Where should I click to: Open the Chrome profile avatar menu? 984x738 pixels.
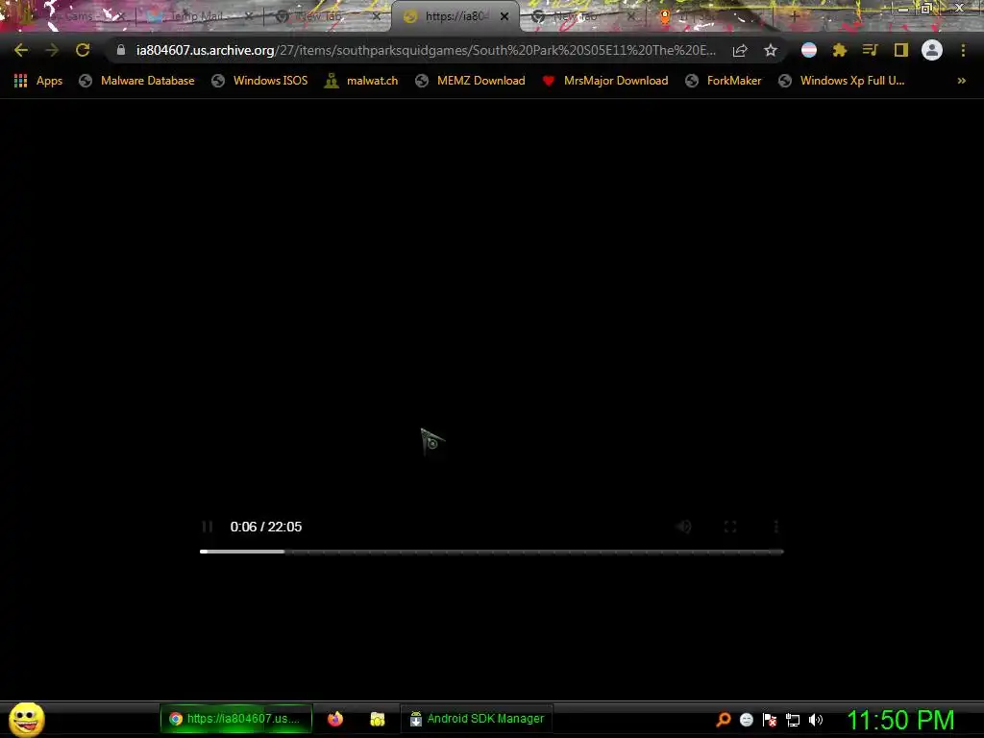pyautogui.click(x=932, y=50)
